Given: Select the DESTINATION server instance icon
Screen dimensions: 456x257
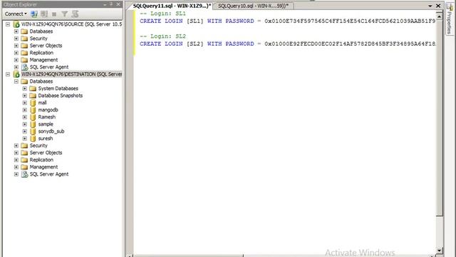Looking at the screenshot, I should pyautogui.click(x=16, y=74).
